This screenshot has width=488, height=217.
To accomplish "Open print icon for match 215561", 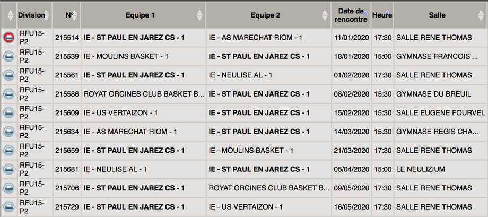I will pyautogui.click(x=8, y=75).
